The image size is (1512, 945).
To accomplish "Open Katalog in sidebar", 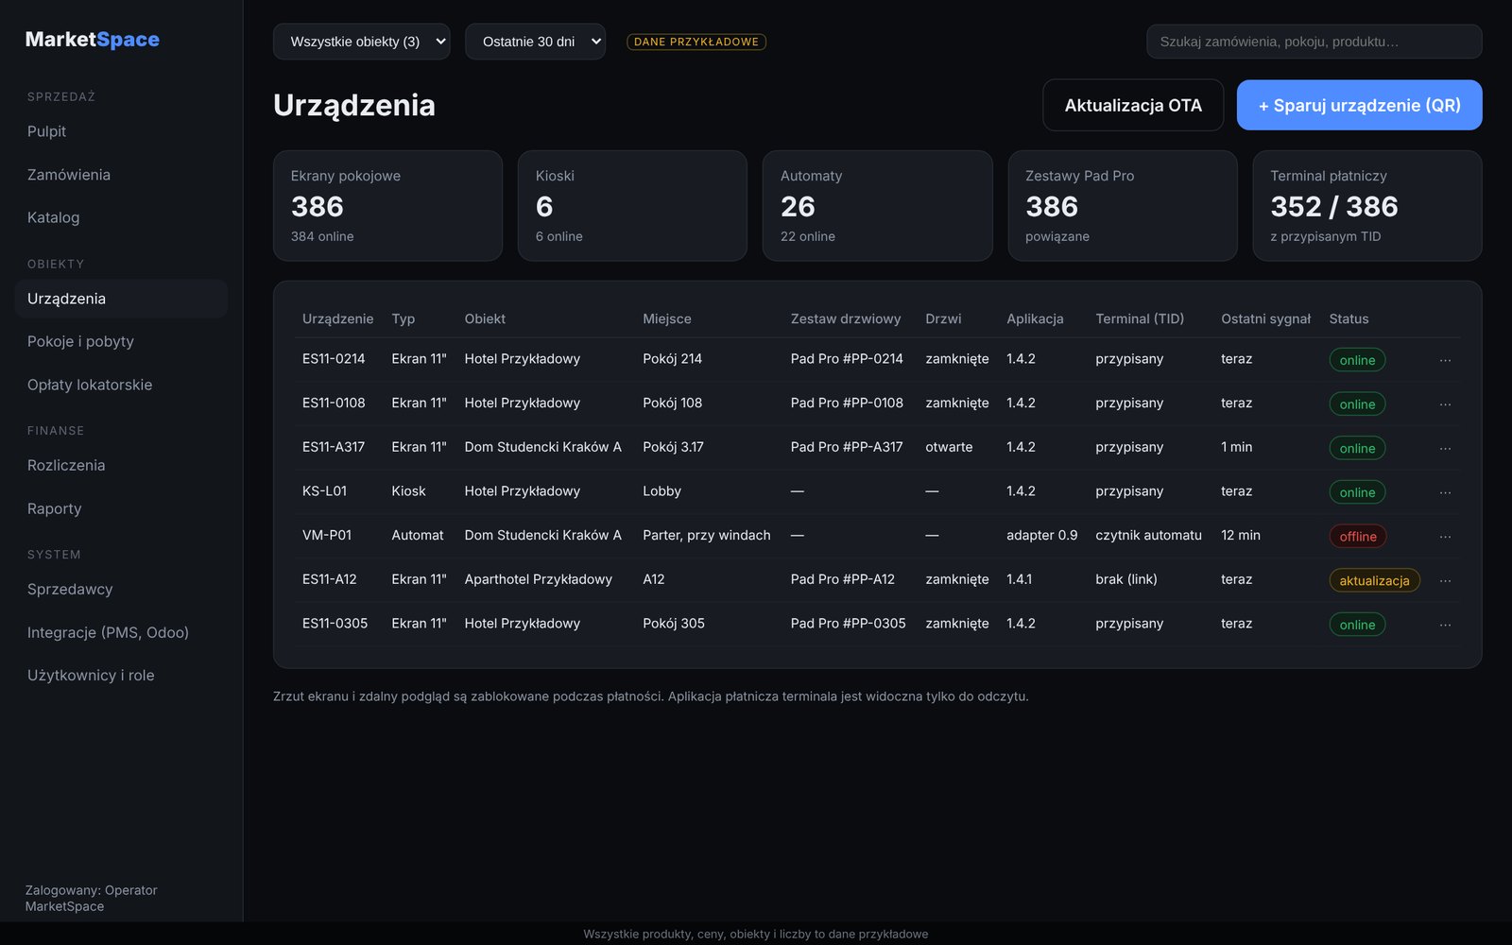I will pyautogui.click(x=121, y=217).
